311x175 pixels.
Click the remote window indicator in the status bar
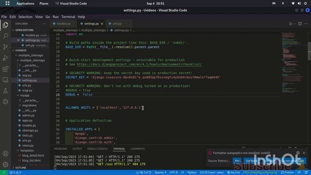pos(3,173)
